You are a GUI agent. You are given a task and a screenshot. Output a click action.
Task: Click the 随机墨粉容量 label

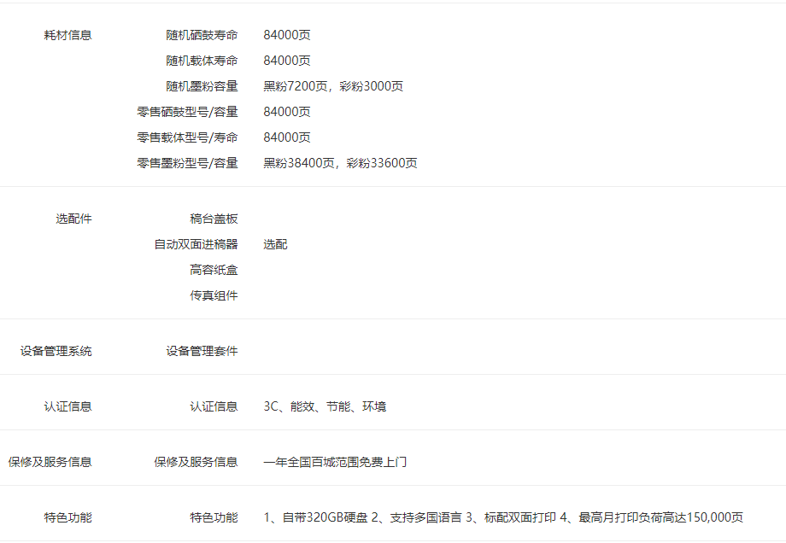pyautogui.click(x=202, y=86)
